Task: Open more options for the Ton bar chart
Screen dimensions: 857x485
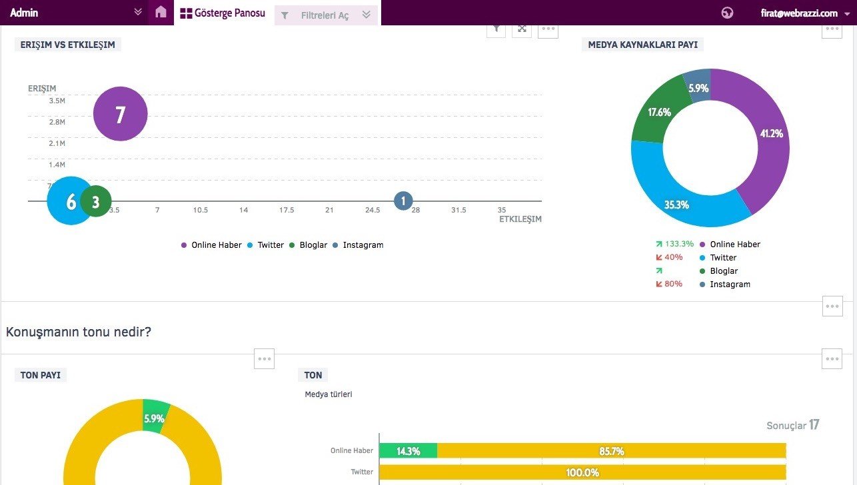Action: click(832, 358)
